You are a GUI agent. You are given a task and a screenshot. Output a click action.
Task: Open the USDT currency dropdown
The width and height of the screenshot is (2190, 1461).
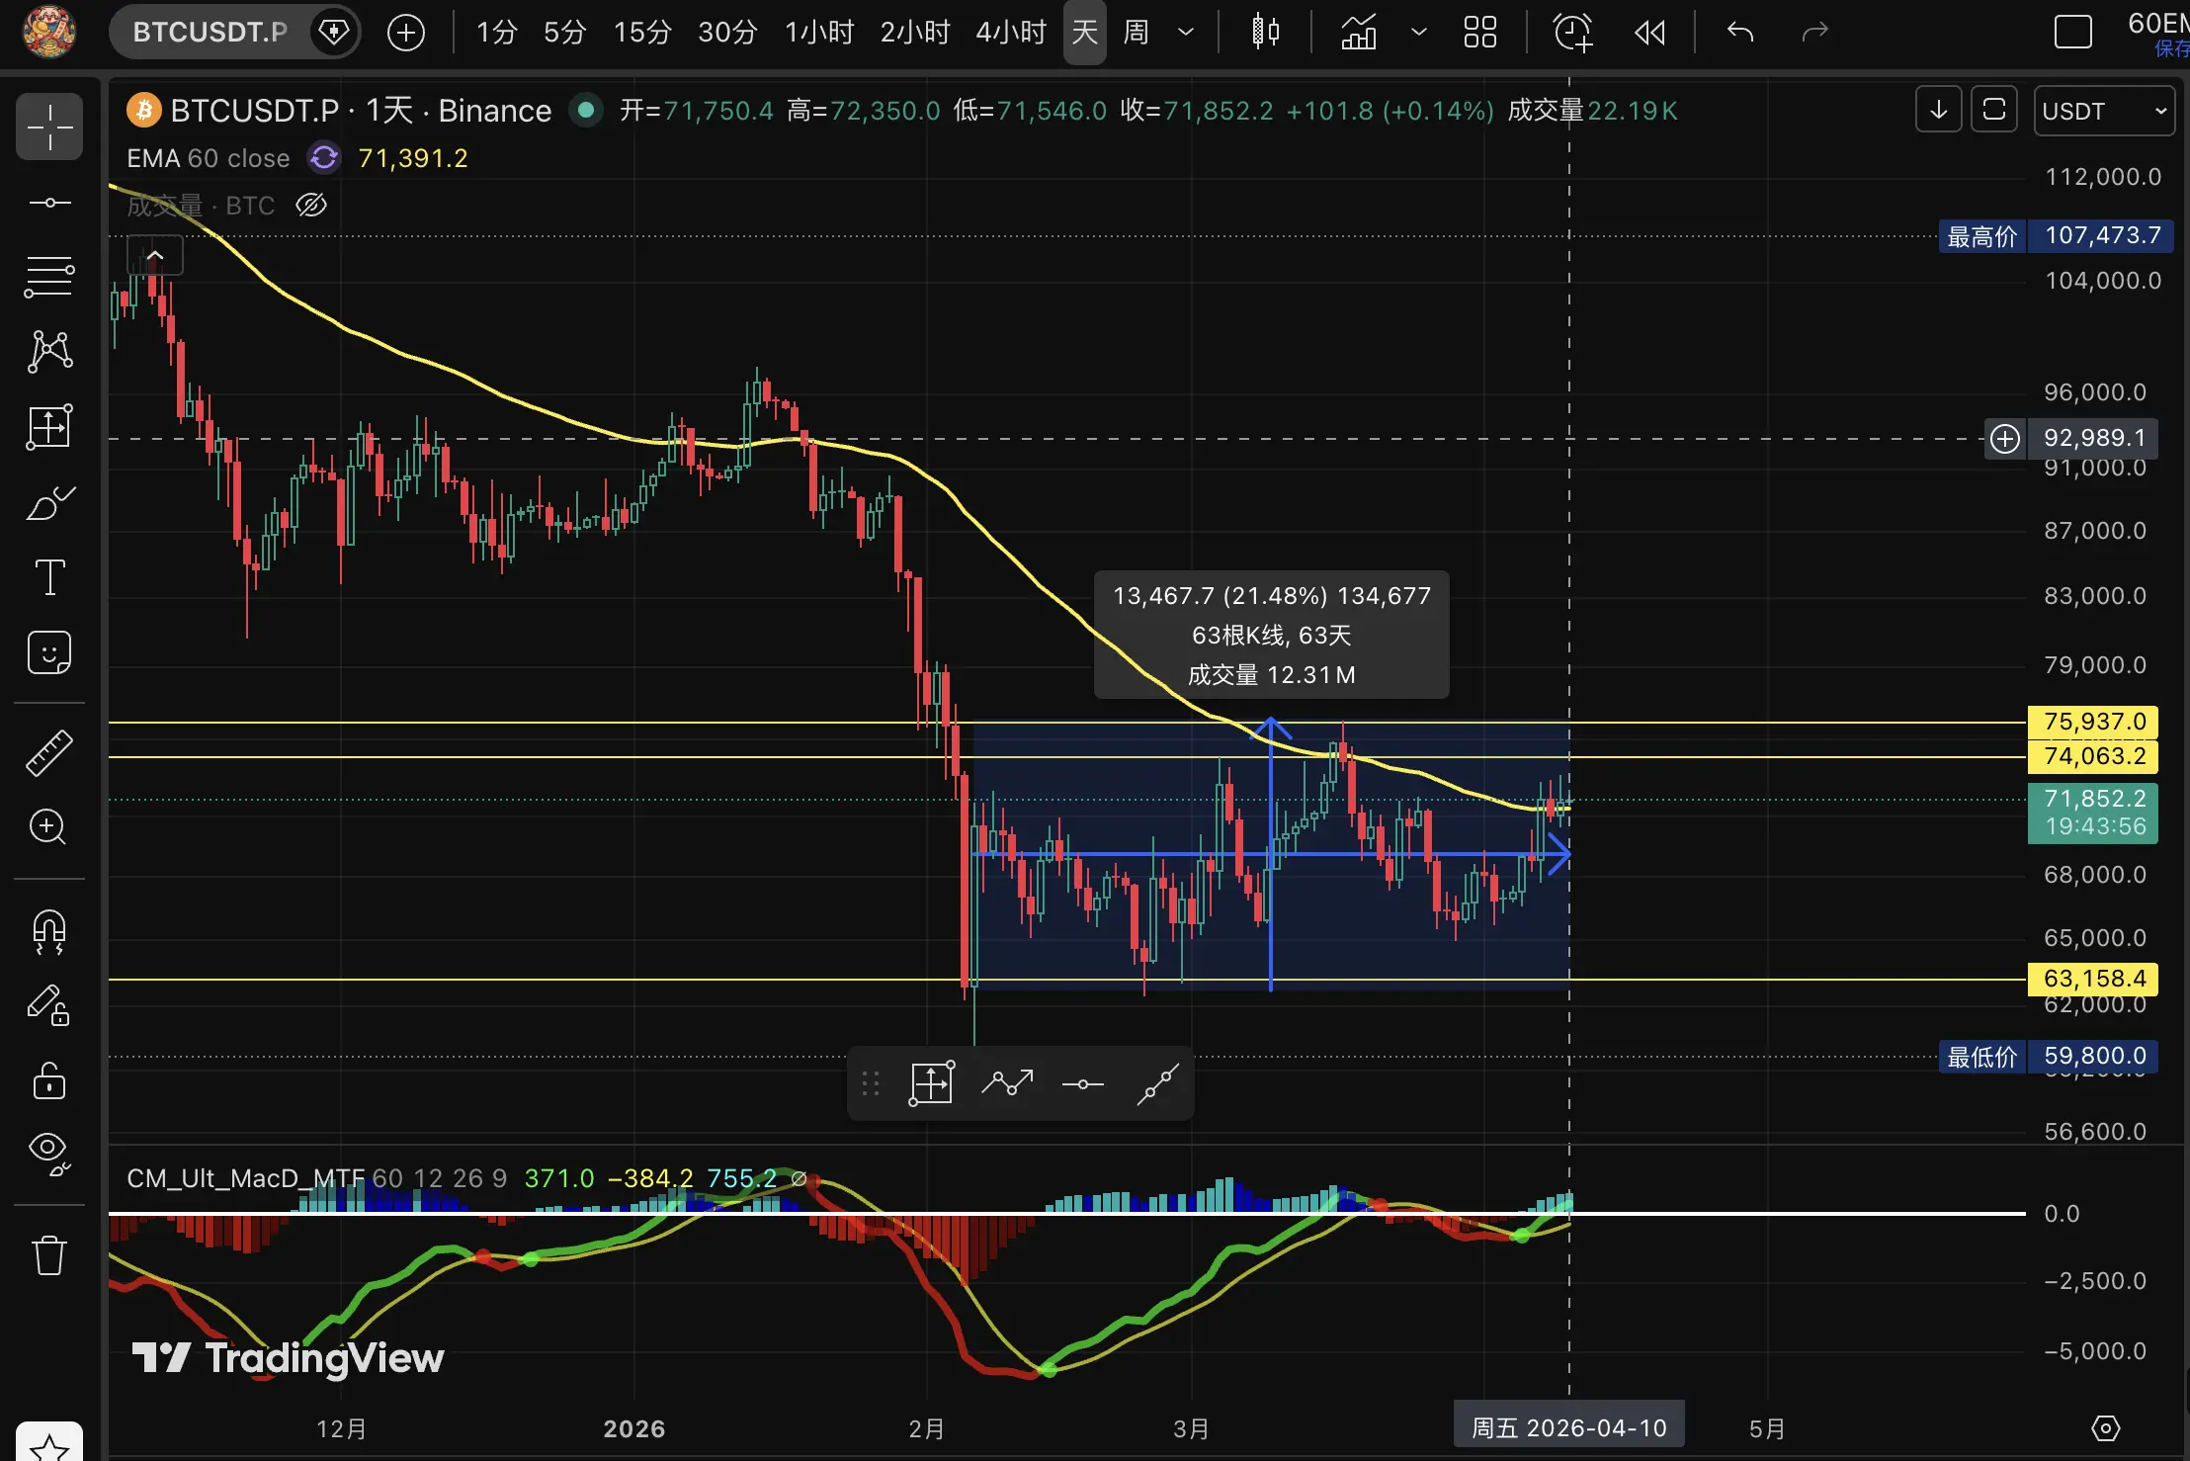pyautogui.click(x=2103, y=111)
